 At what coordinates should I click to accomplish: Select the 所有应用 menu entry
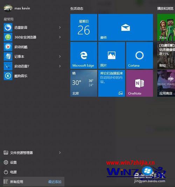pyautogui.click(x=34, y=182)
